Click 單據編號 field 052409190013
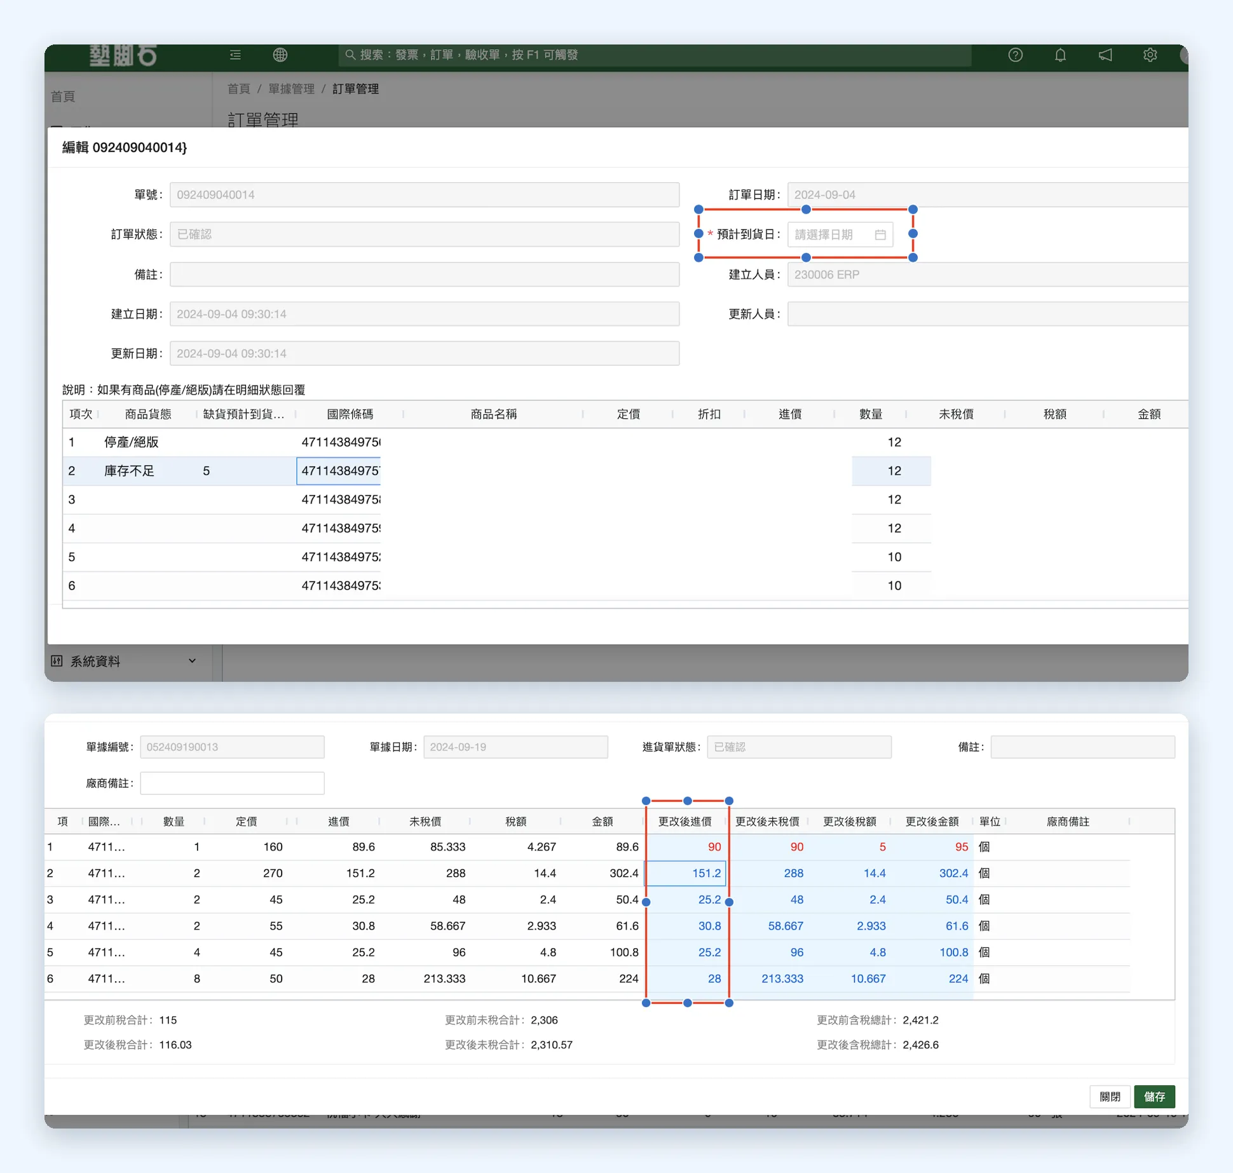The width and height of the screenshot is (1233, 1173). (x=232, y=747)
